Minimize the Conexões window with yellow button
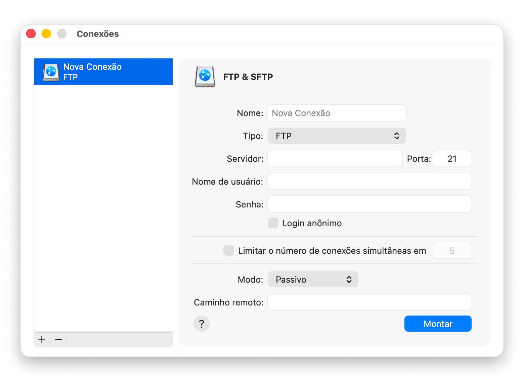The height and width of the screenshot is (384, 524). point(46,34)
